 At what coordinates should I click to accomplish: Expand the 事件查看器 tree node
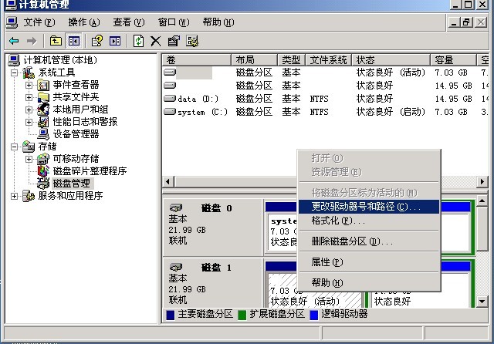click(29, 85)
